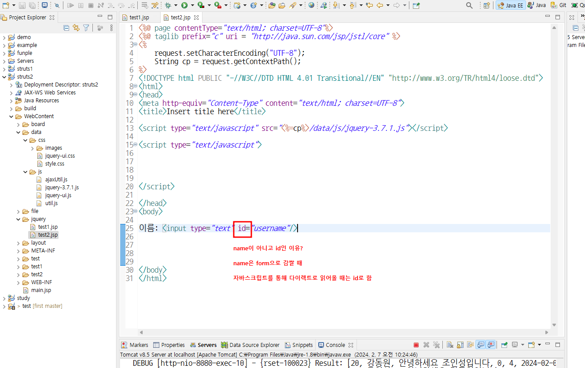Toggle Scroll Lock in Console toolbar
The width and height of the screenshot is (585, 368).
pyautogui.click(x=460, y=345)
